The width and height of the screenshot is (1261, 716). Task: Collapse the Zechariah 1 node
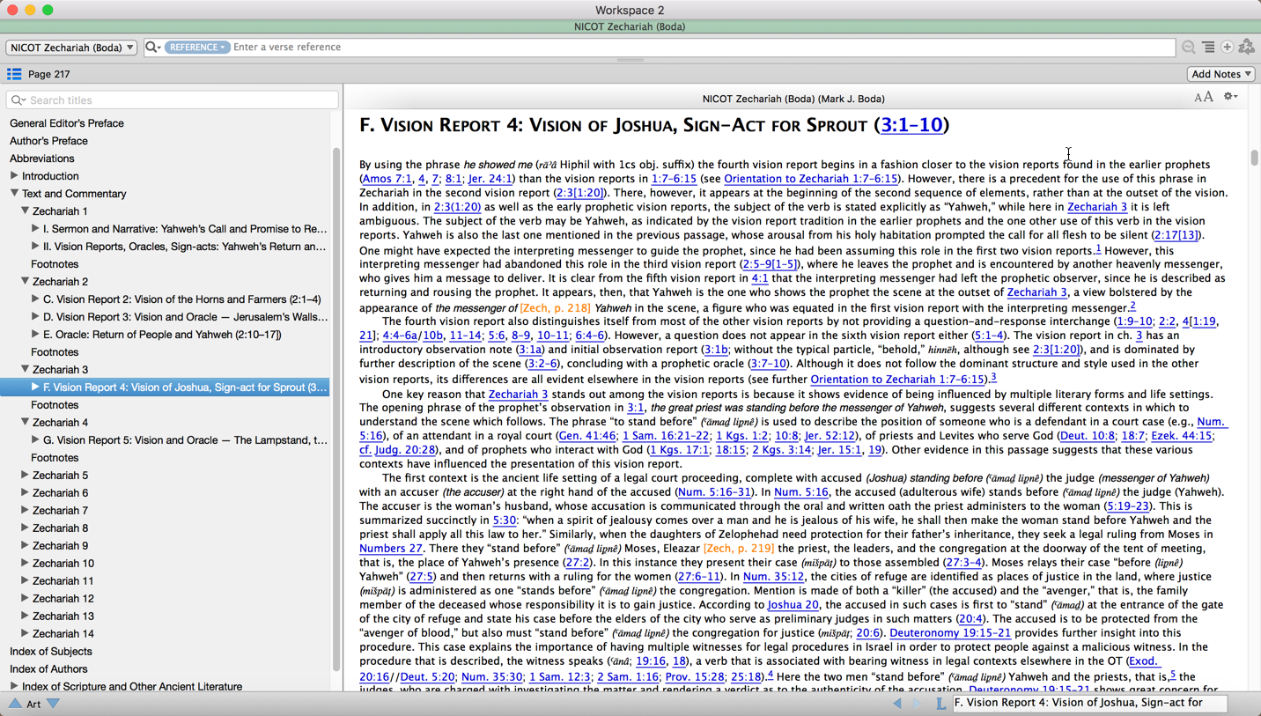click(25, 211)
